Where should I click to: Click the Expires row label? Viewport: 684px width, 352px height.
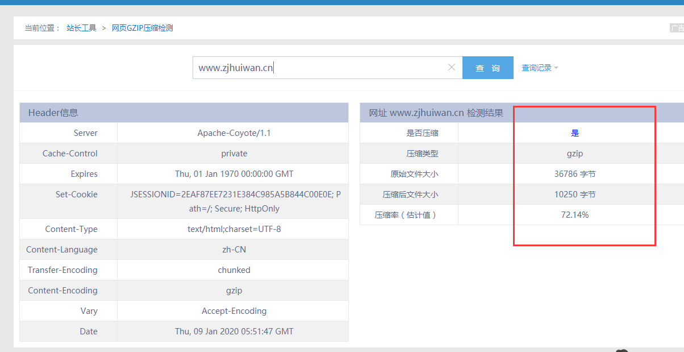(84, 174)
